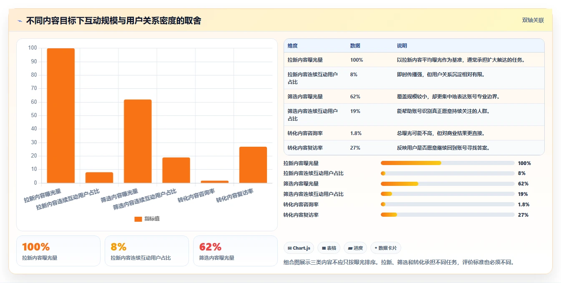The height and width of the screenshot is (283, 561).
Task: Toggle the 指标值 legend swatch in chart
Action: (x=138, y=219)
